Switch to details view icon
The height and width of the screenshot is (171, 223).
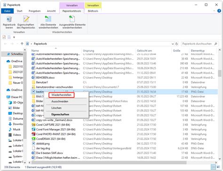click(x=214, y=167)
